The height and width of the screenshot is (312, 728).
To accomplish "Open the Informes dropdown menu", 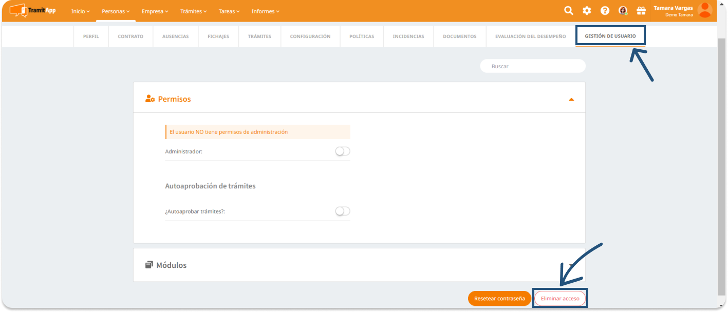I will click(266, 11).
